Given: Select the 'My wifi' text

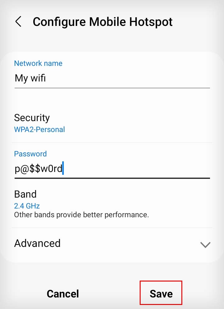Looking at the screenshot, I should click(x=30, y=78).
